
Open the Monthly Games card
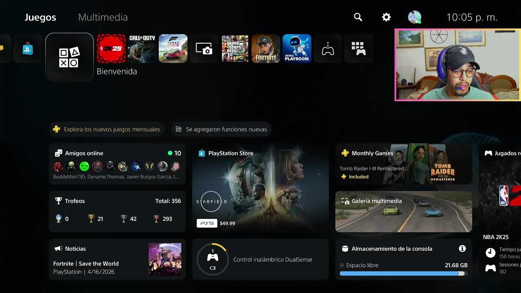404,164
